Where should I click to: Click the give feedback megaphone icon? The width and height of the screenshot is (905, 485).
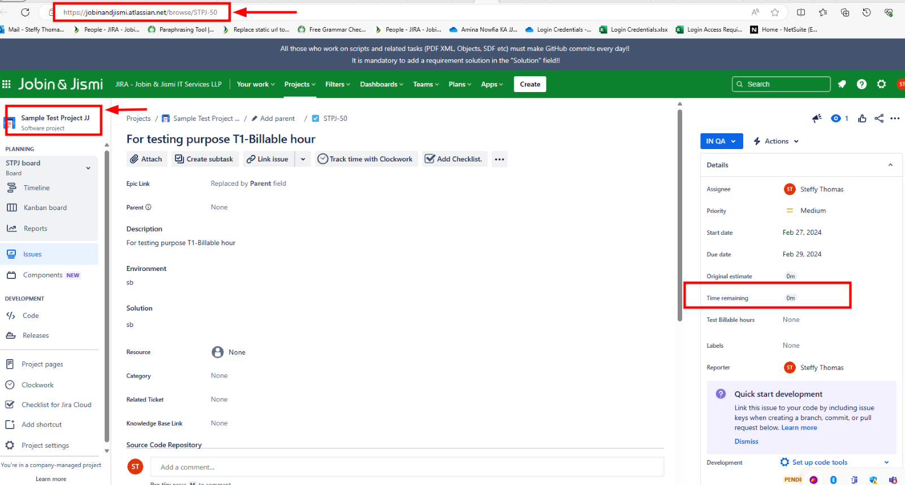pos(817,119)
